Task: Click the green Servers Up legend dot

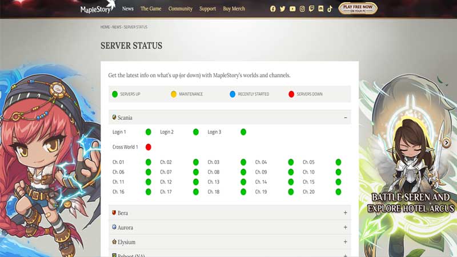Action: coord(115,94)
